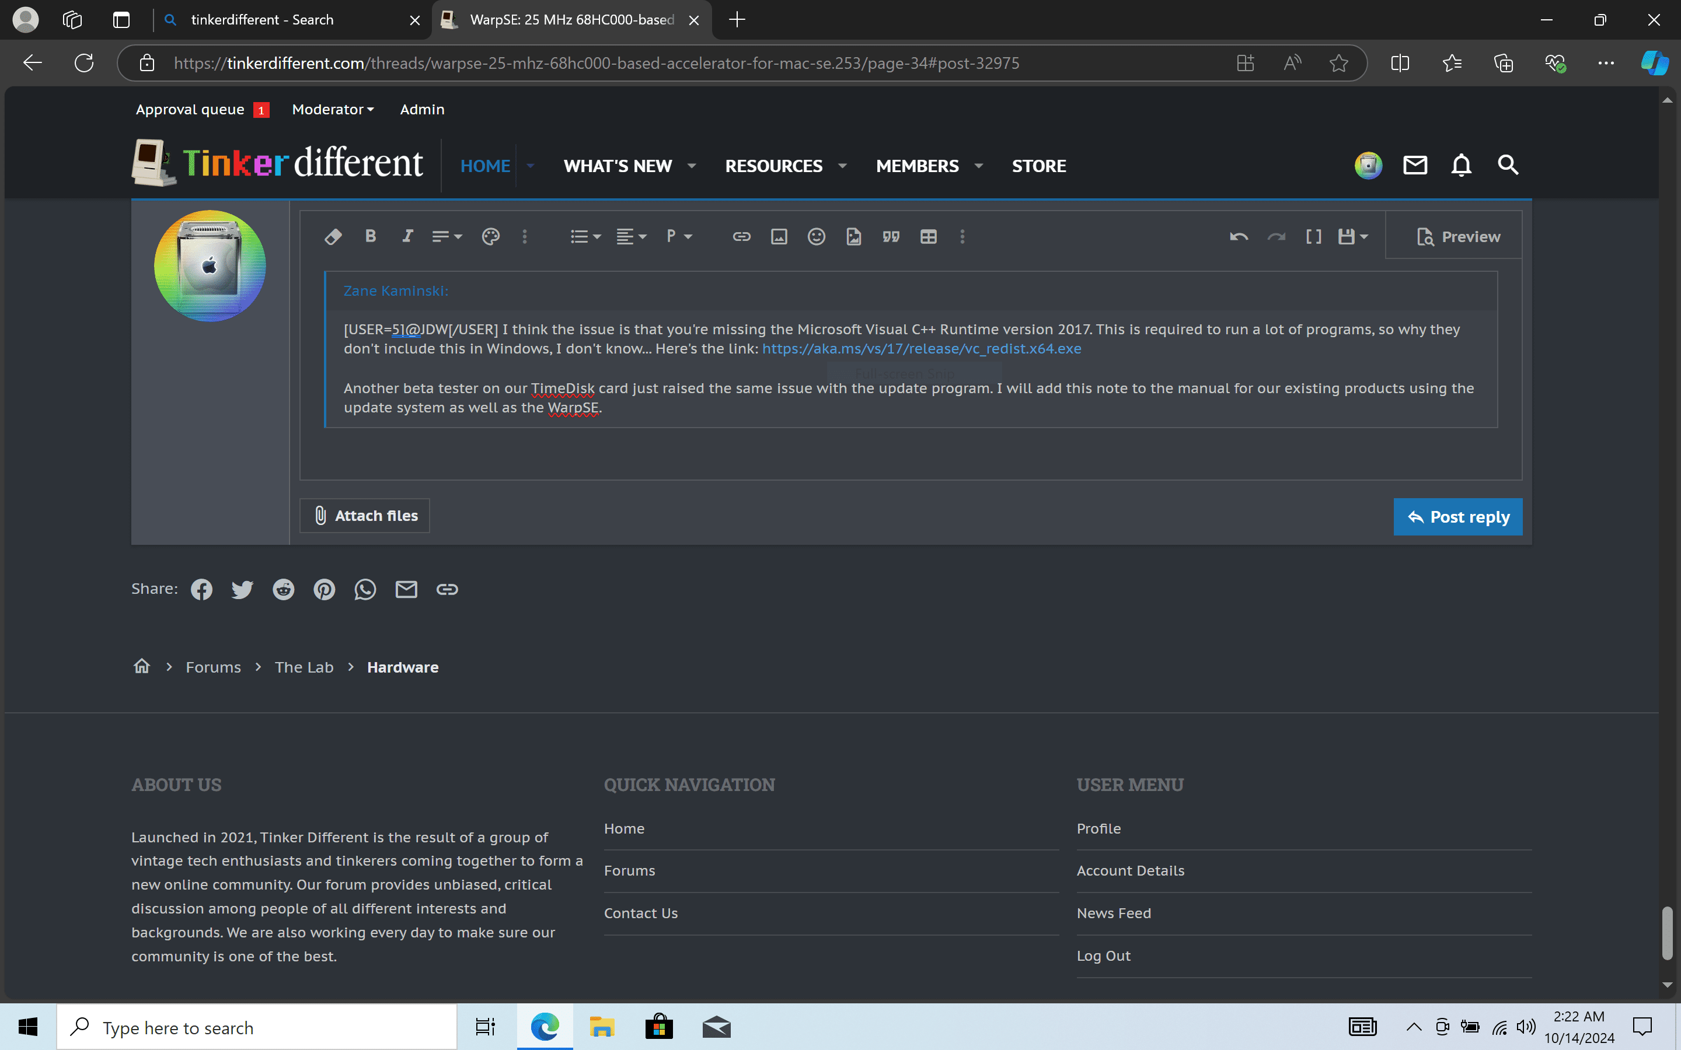Expand the Moderator dropdown menu
This screenshot has height=1050, width=1681.
tap(333, 110)
